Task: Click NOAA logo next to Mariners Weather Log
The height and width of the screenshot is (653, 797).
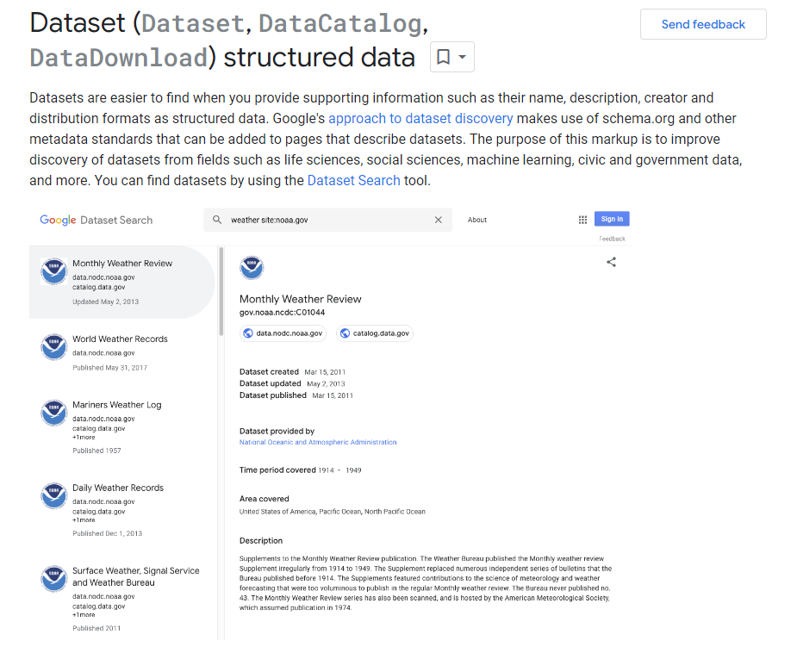Action: [53, 413]
